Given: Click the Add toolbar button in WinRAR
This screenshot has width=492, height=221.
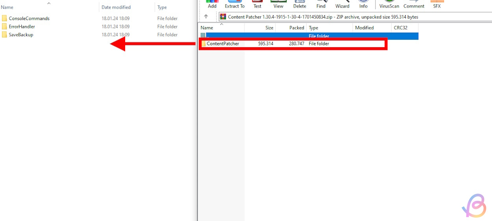Looking at the screenshot, I should click(x=212, y=4).
